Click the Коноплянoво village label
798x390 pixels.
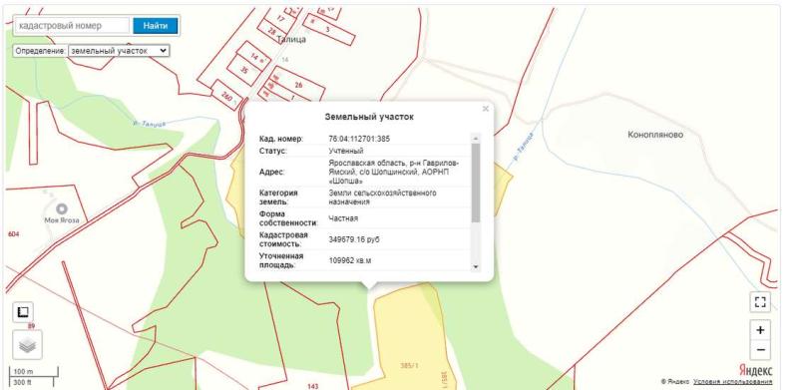click(x=655, y=135)
